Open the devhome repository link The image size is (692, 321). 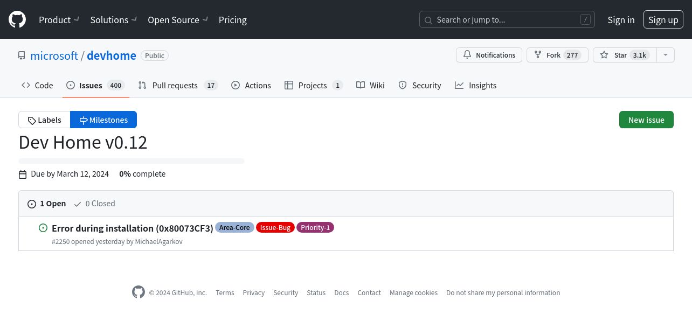click(x=112, y=55)
